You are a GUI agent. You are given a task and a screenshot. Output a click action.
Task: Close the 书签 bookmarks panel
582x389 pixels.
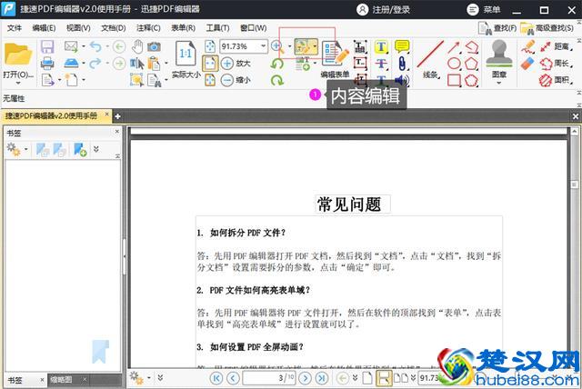(117, 131)
